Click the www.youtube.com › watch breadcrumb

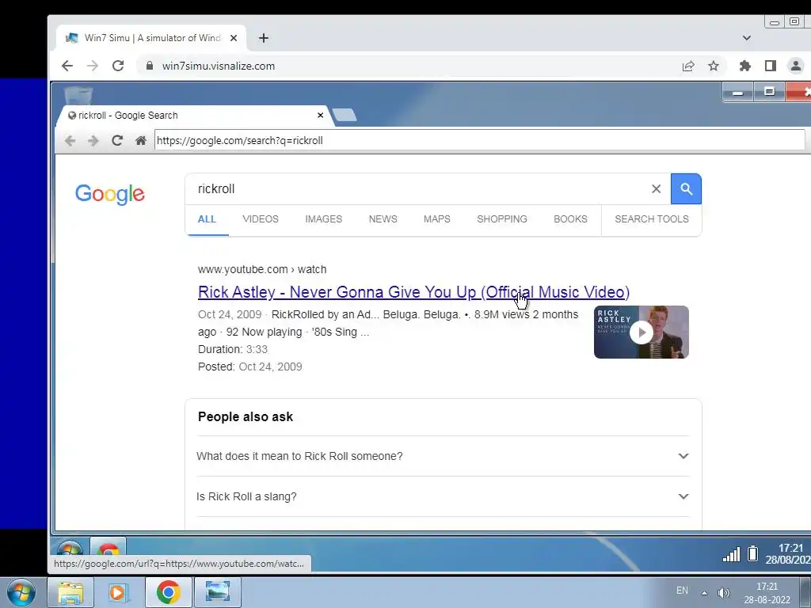pos(261,269)
